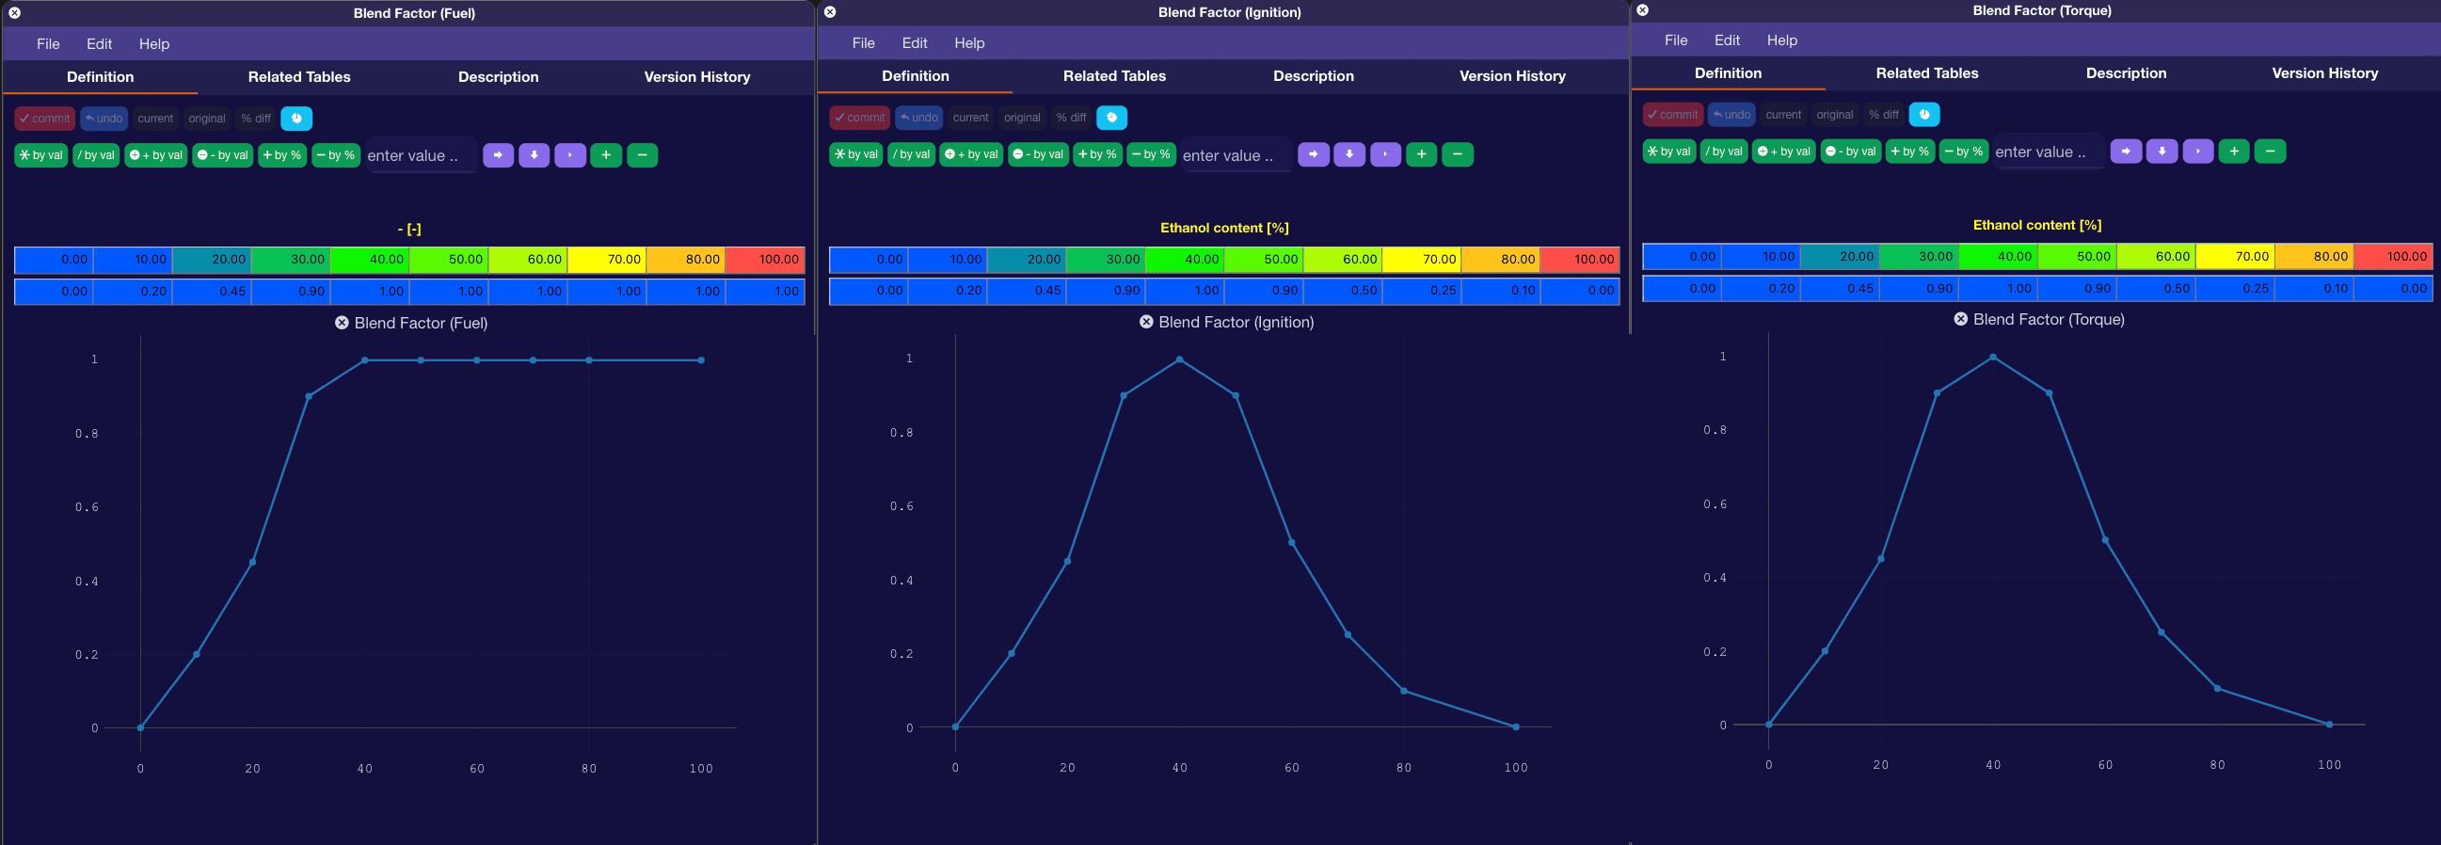Select the 0.25 value cell in Torque table
Screen dimensions: 2441x845
[2234, 288]
